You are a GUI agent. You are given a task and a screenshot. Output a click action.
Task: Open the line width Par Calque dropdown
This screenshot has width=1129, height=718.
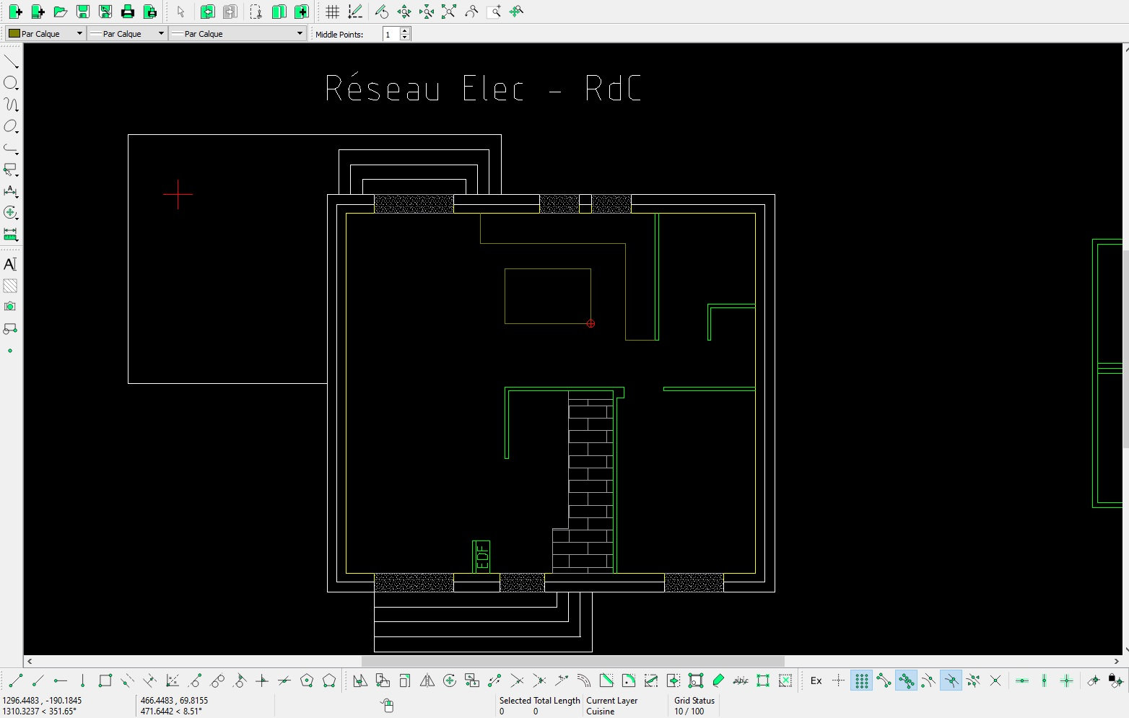[127, 33]
